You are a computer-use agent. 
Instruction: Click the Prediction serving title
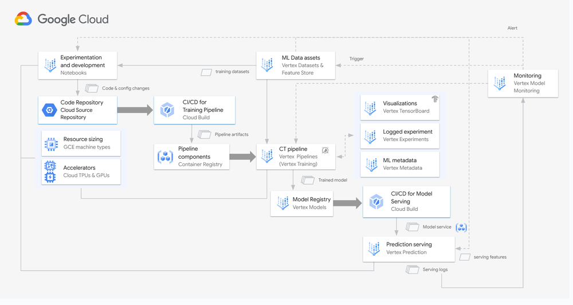click(x=409, y=244)
